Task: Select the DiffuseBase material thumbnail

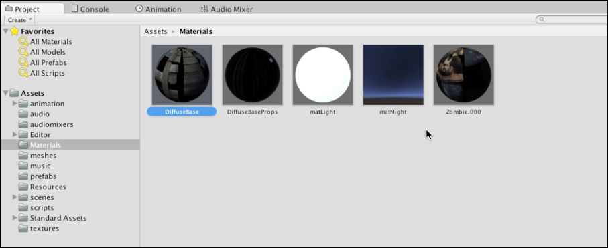Action: (182, 75)
